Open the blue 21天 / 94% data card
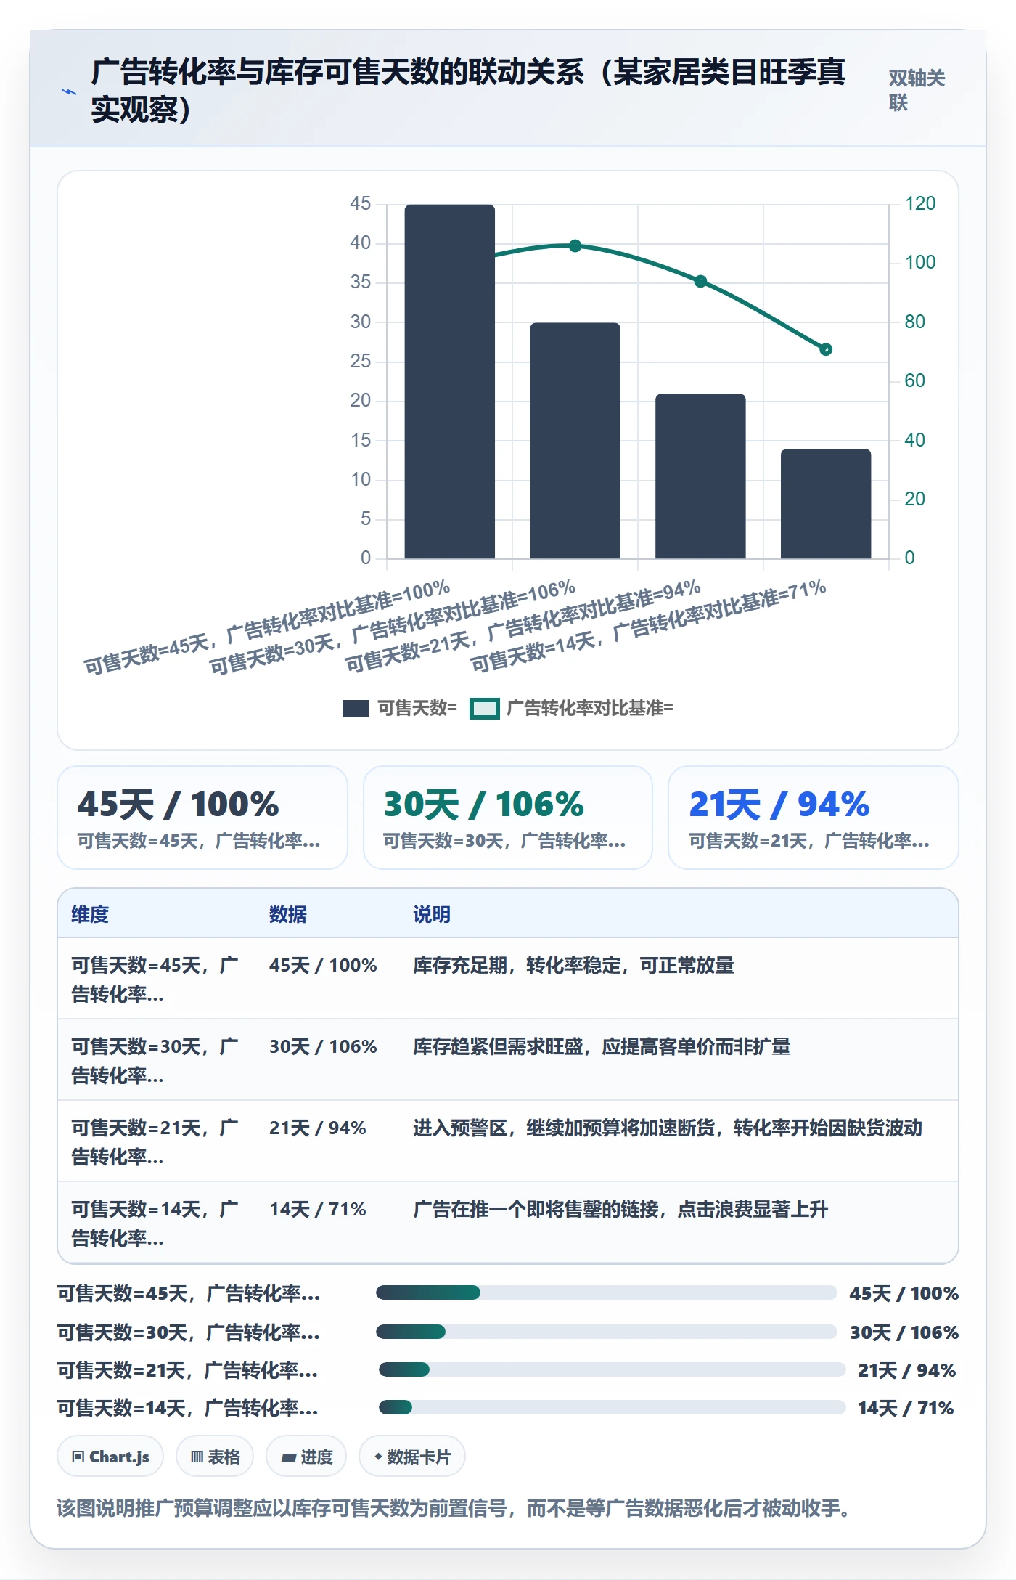Viewport: 1016px width, 1580px height. pos(814,818)
